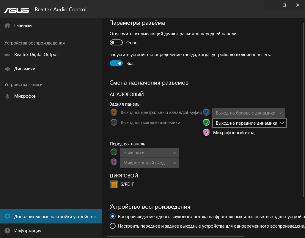Expand the Наушники front panel dropdown
Screen dimensions: 305x238
pos(149,152)
